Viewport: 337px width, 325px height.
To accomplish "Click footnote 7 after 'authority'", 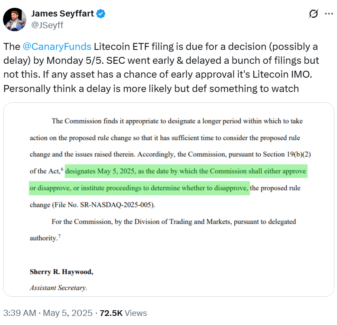I will click(x=59, y=236).
